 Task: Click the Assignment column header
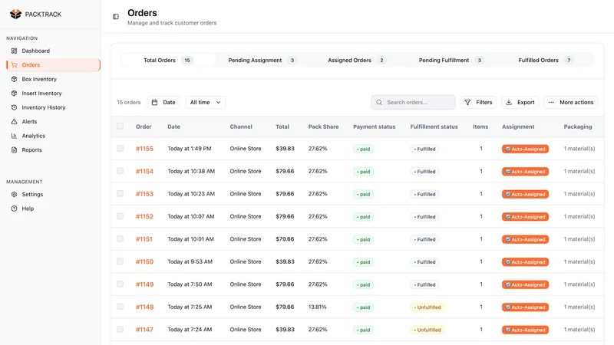point(518,127)
